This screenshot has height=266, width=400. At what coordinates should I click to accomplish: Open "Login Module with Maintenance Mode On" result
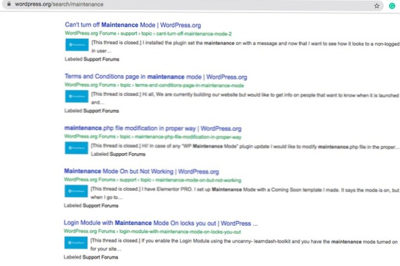[x=160, y=223]
